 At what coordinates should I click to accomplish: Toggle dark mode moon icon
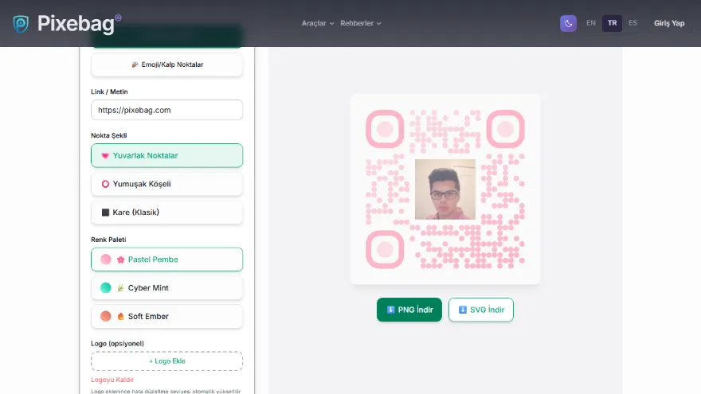tap(568, 23)
